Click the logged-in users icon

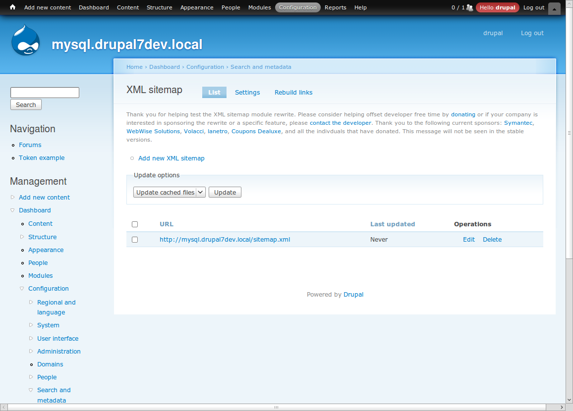coord(469,7)
